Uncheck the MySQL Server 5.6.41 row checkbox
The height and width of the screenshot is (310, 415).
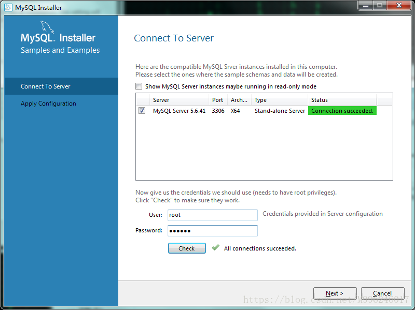tap(142, 111)
